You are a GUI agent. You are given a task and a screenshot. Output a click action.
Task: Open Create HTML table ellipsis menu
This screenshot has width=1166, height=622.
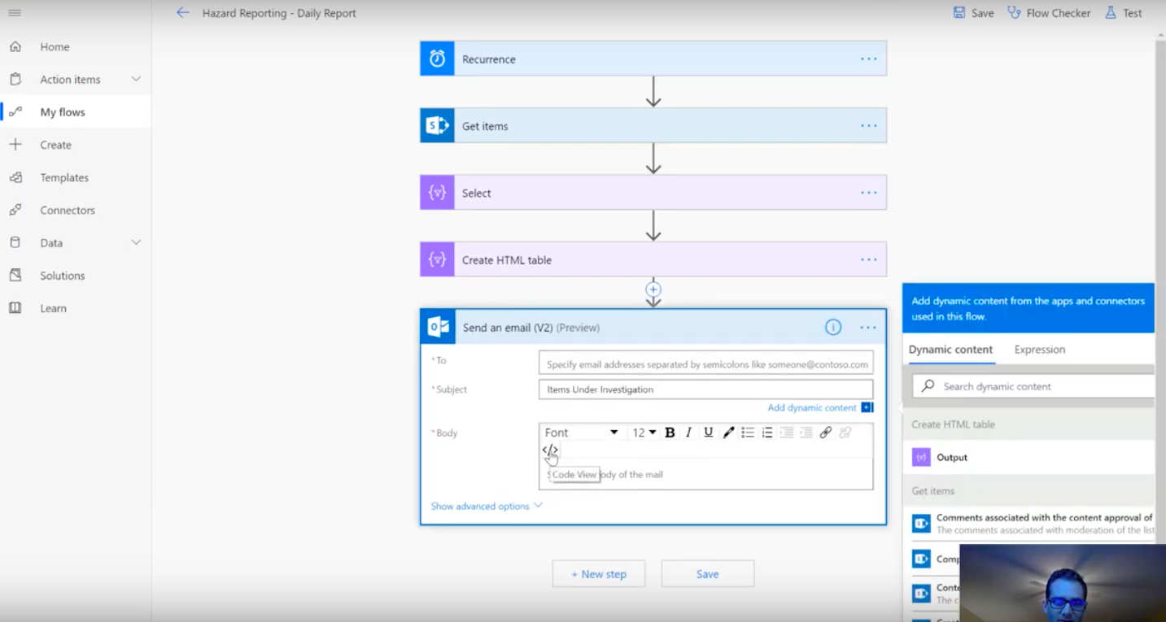(868, 259)
